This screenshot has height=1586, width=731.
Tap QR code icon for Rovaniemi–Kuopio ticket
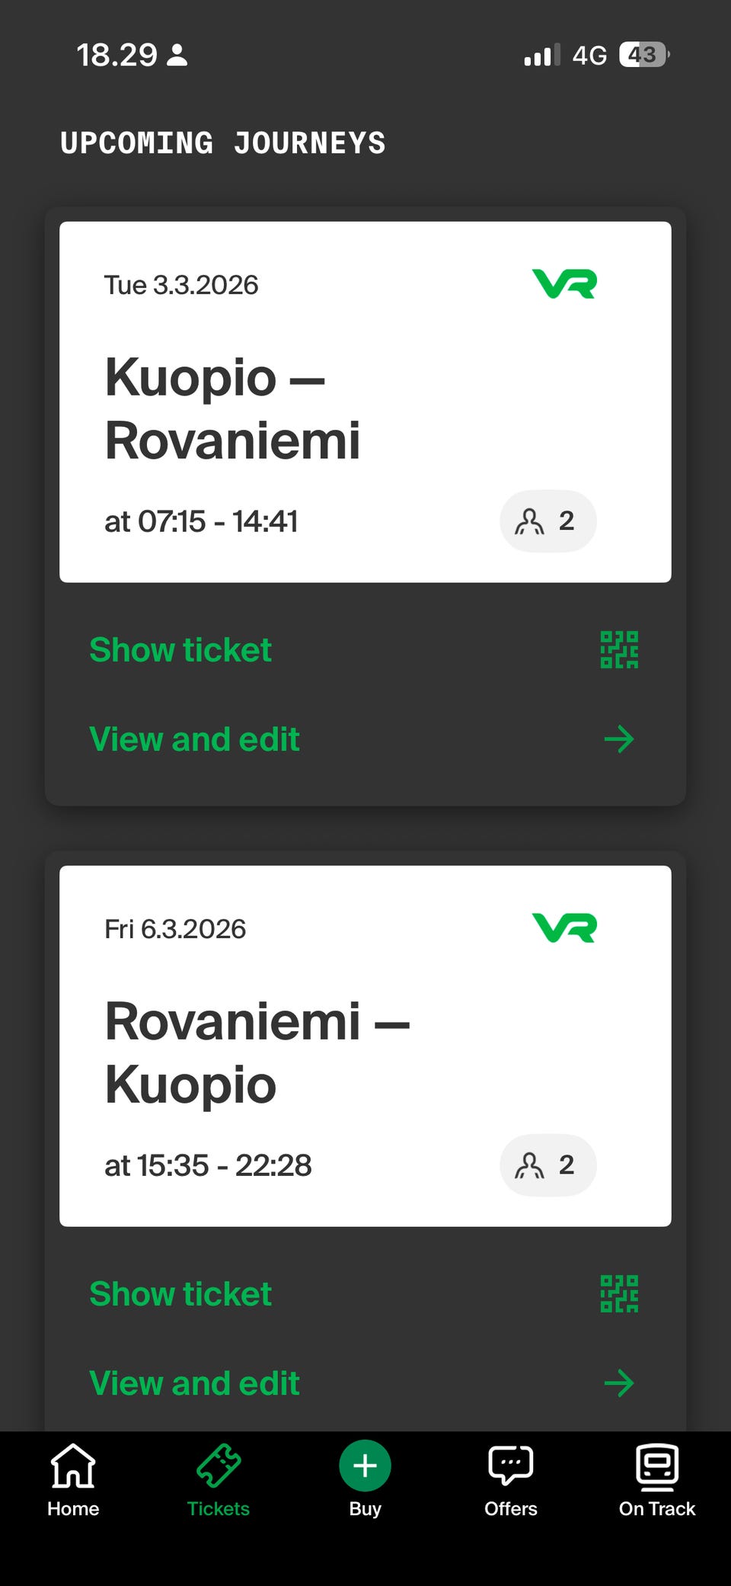(619, 1294)
